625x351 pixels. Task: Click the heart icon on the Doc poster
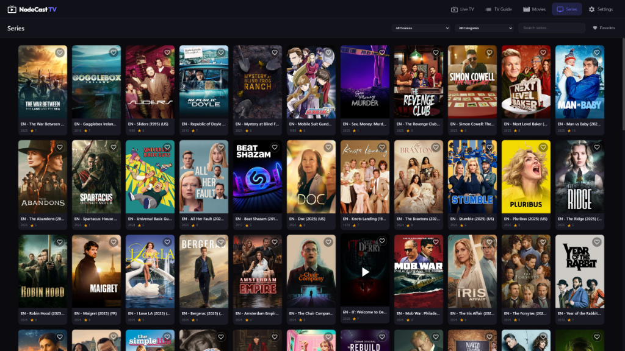[328, 147]
